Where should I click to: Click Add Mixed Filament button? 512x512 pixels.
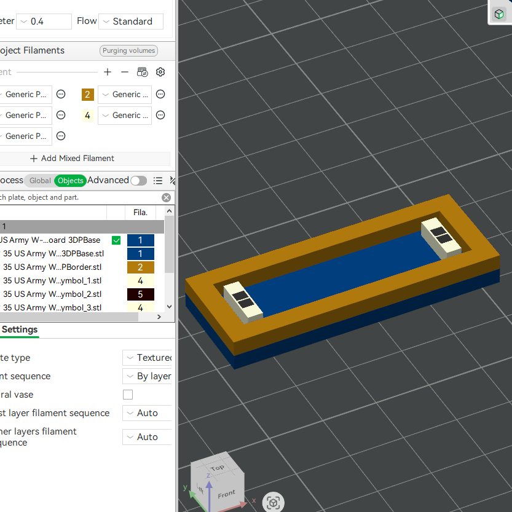72,159
